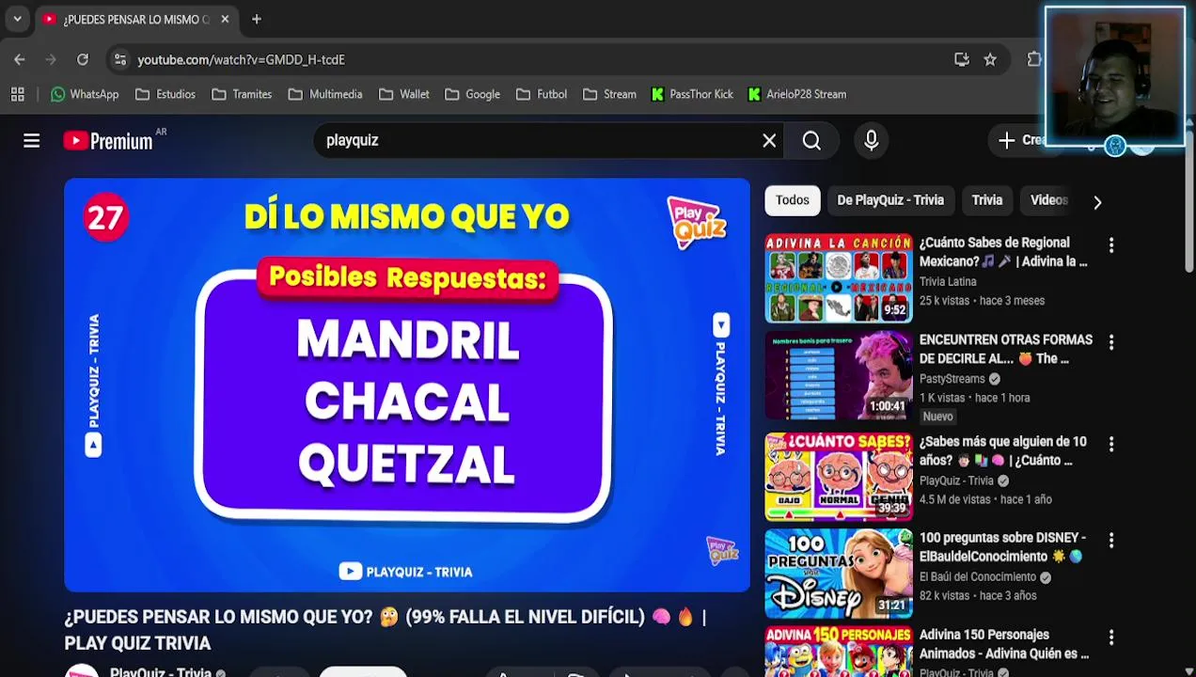Open options for Regional Mexicano video
The height and width of the screenshot is (677, 1196).
[1111, 245]
